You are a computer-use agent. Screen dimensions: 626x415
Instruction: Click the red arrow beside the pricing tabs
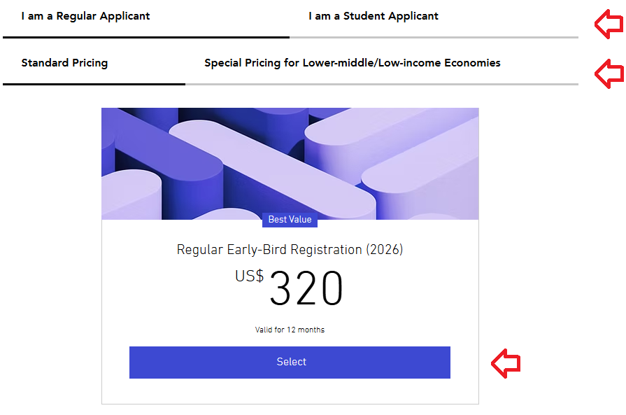click(609, 72)
